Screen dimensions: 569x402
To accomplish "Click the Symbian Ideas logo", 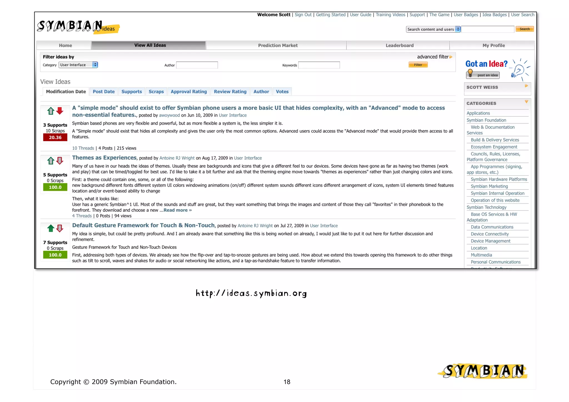I will tap(78, 27).
